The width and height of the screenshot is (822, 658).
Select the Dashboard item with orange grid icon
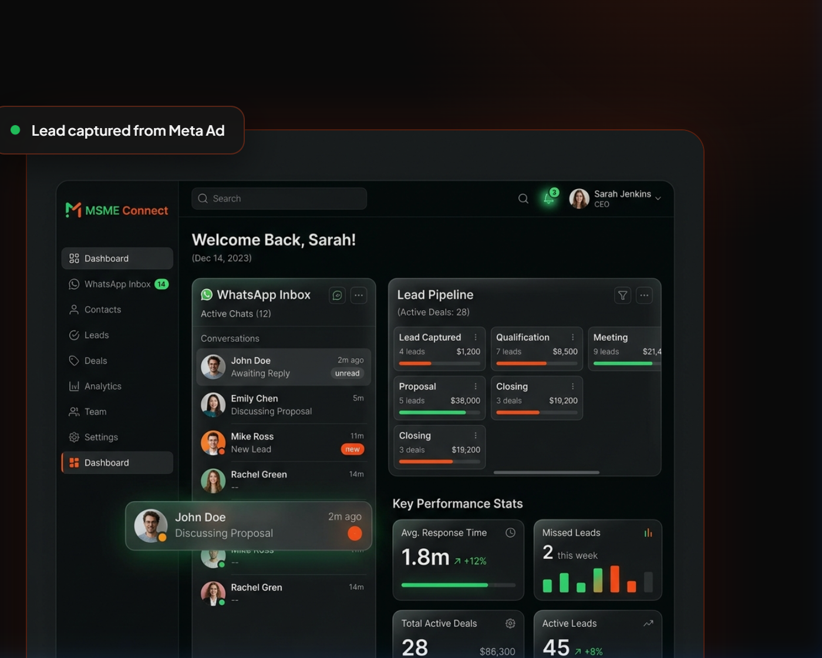[x=117, y=463]
